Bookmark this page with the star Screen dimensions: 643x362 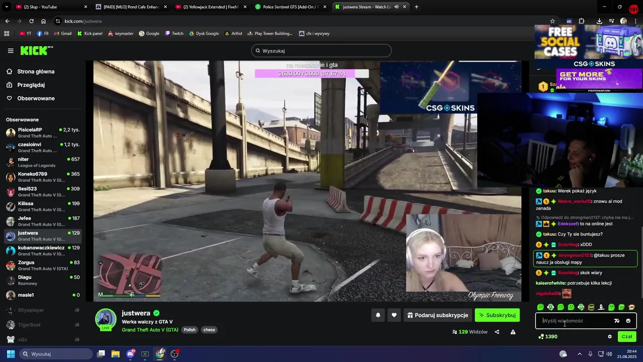(553, 21)
